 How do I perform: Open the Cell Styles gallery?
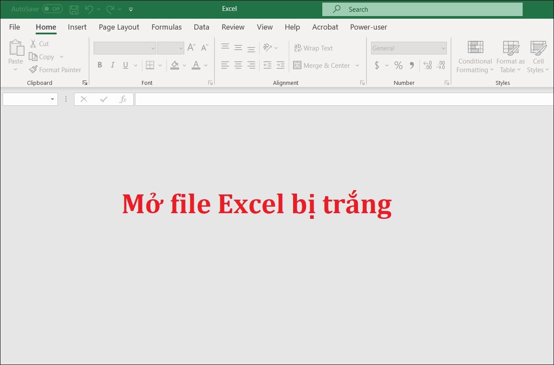538,57
